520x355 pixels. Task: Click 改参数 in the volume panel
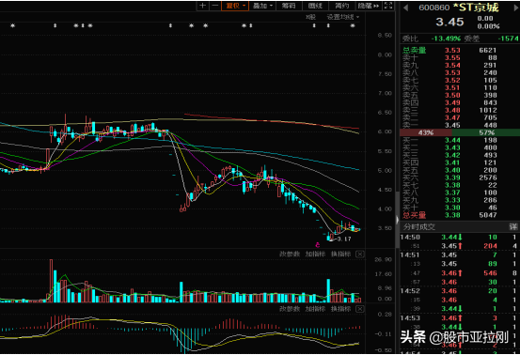pyautogui.click(x=290, y=254)
